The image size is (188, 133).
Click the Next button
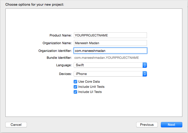(171, 125)
